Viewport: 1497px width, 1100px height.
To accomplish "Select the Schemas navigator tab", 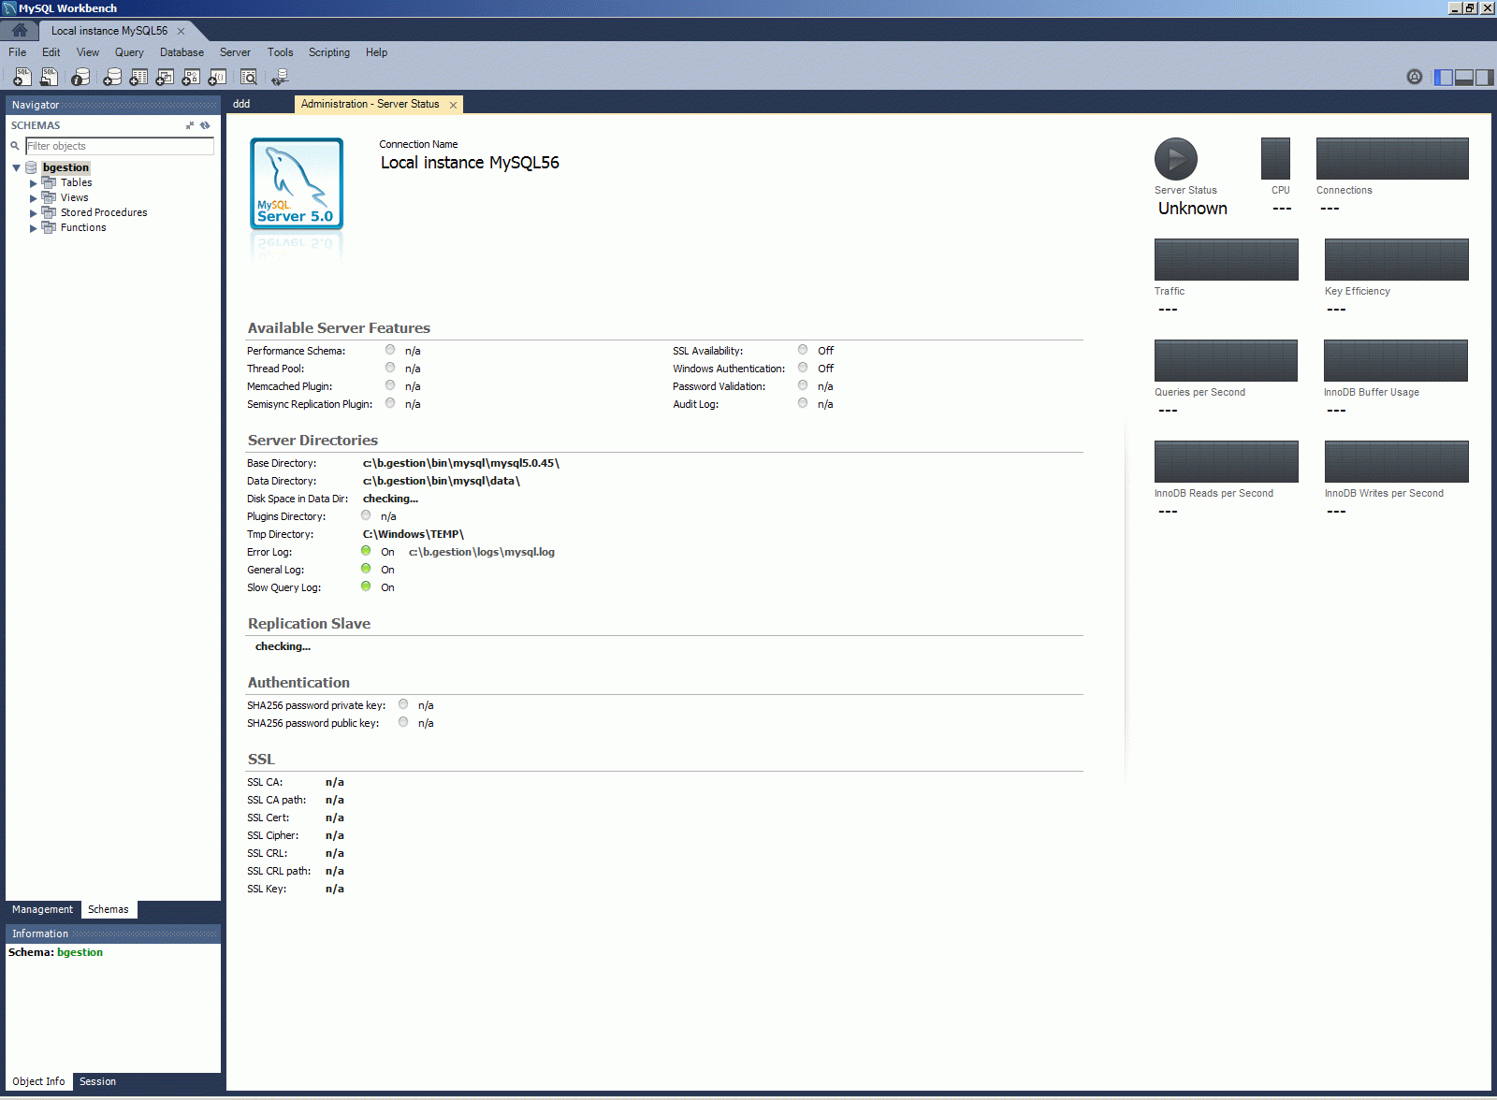I will 109,909.
